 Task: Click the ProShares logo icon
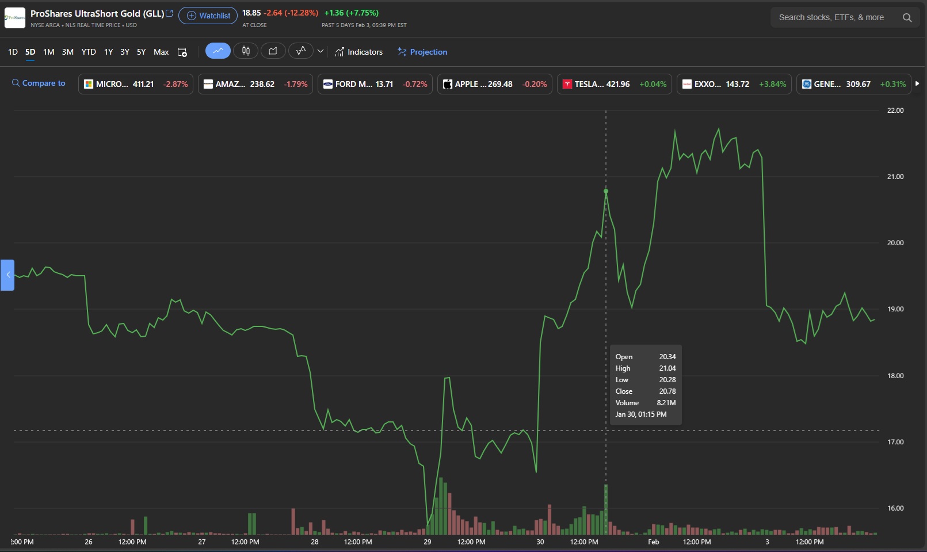[15, 18]
